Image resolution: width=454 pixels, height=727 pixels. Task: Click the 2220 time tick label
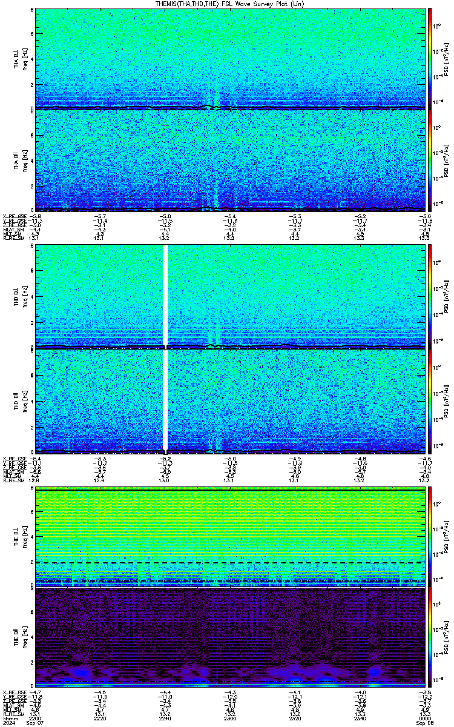click(100, 718)
